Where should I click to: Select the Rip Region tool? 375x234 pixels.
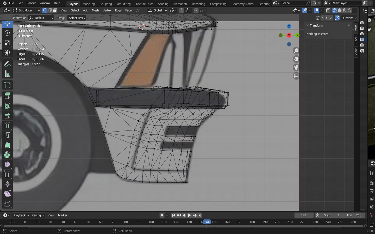pyautogui.click(x=7, y=204)
